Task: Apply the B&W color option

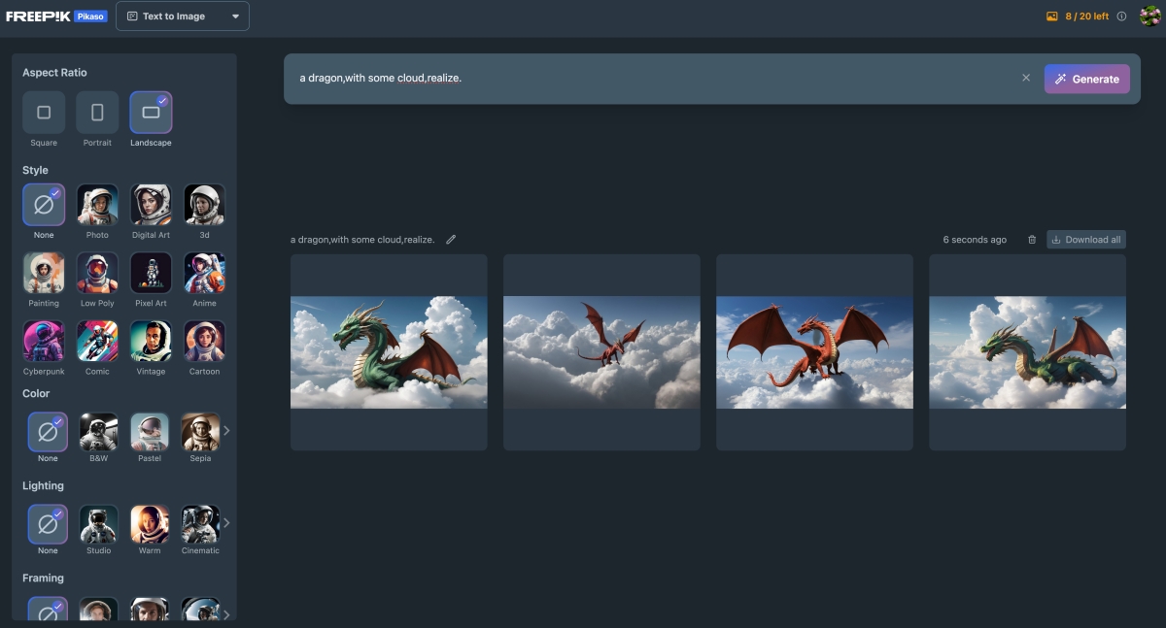Action: 98,432
